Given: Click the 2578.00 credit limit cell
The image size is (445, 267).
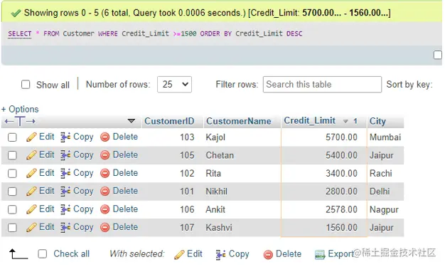Looking at the screenshot, I should pos(324,209).
